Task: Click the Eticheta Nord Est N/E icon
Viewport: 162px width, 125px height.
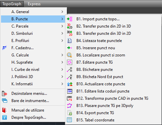Action: pos(70,77)
